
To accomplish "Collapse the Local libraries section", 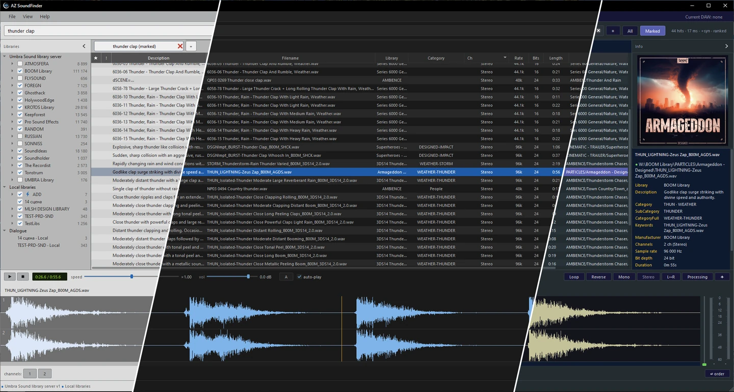I will [5, 187].
